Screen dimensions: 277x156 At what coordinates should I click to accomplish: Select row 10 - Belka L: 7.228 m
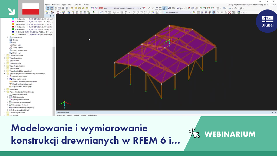pos(32,32)
